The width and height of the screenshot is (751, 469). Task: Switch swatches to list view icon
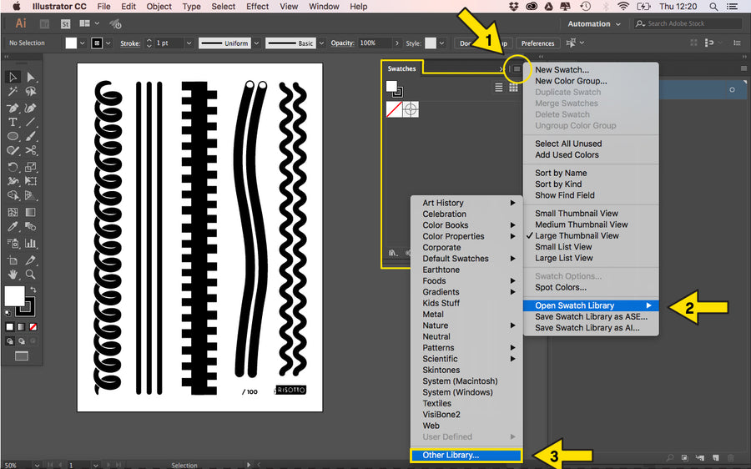pos(499,87)
